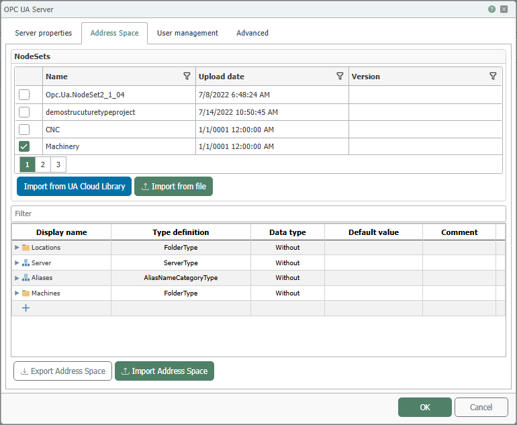Viewport: 517px width, 425px height.
Task: Select the CNC name cell
Action: pos(119,130)
